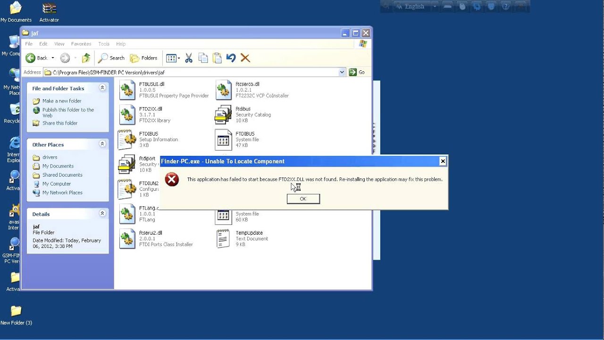The width and height of the screenshot is (604, 340).
Task: Select FTDIBUS System file icon
Action: click(x=224, y=140)
